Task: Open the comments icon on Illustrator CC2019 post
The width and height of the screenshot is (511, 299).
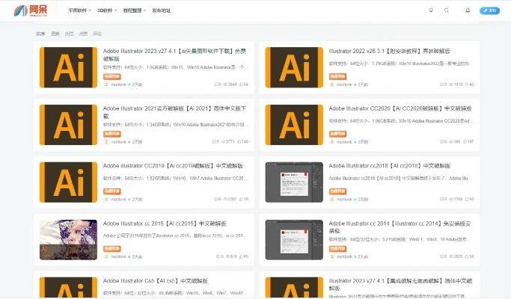Action: click(215, 199)
